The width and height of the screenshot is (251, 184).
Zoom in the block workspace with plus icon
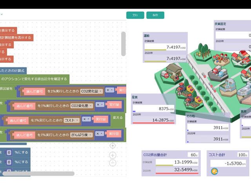click(x=113, y=155)
